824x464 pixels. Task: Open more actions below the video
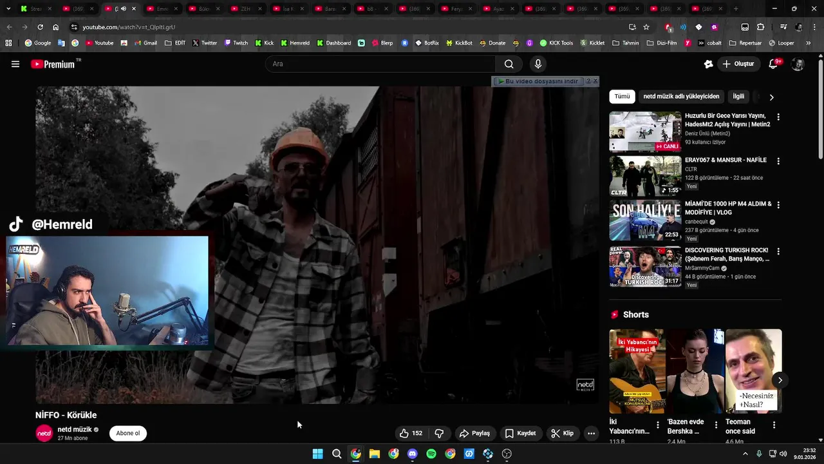click(x=591, y=433)
